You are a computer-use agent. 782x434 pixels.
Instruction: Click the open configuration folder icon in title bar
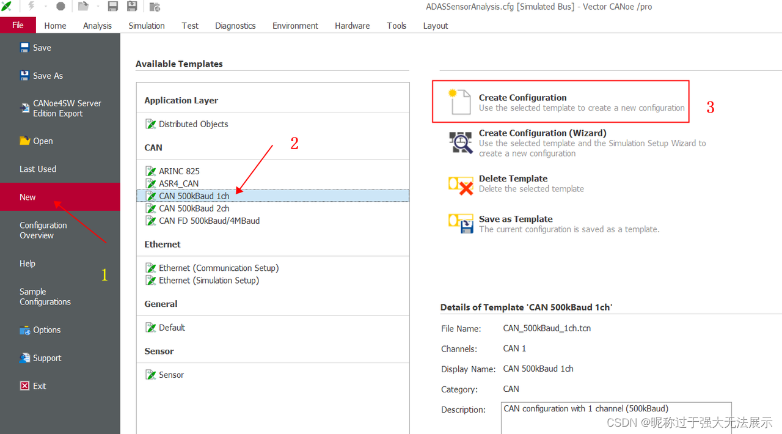coord(84,7)
